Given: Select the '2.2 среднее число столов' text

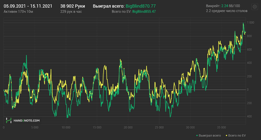Looking at the screenshot, I should point(227,11).
